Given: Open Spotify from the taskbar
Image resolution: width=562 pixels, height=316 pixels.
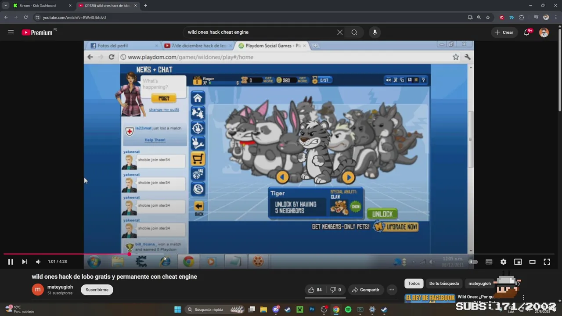Looking at the screenshot, I should [348, 309].
